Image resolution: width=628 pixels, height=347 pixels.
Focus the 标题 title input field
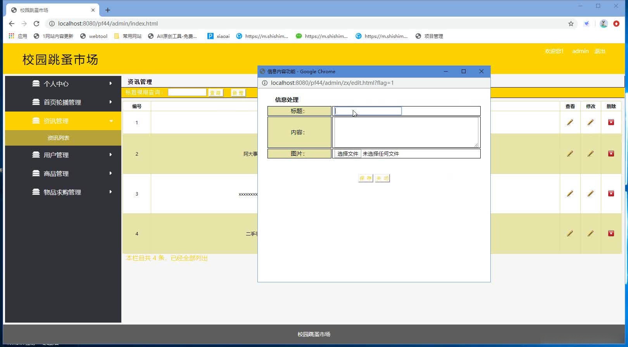(368, 111)
